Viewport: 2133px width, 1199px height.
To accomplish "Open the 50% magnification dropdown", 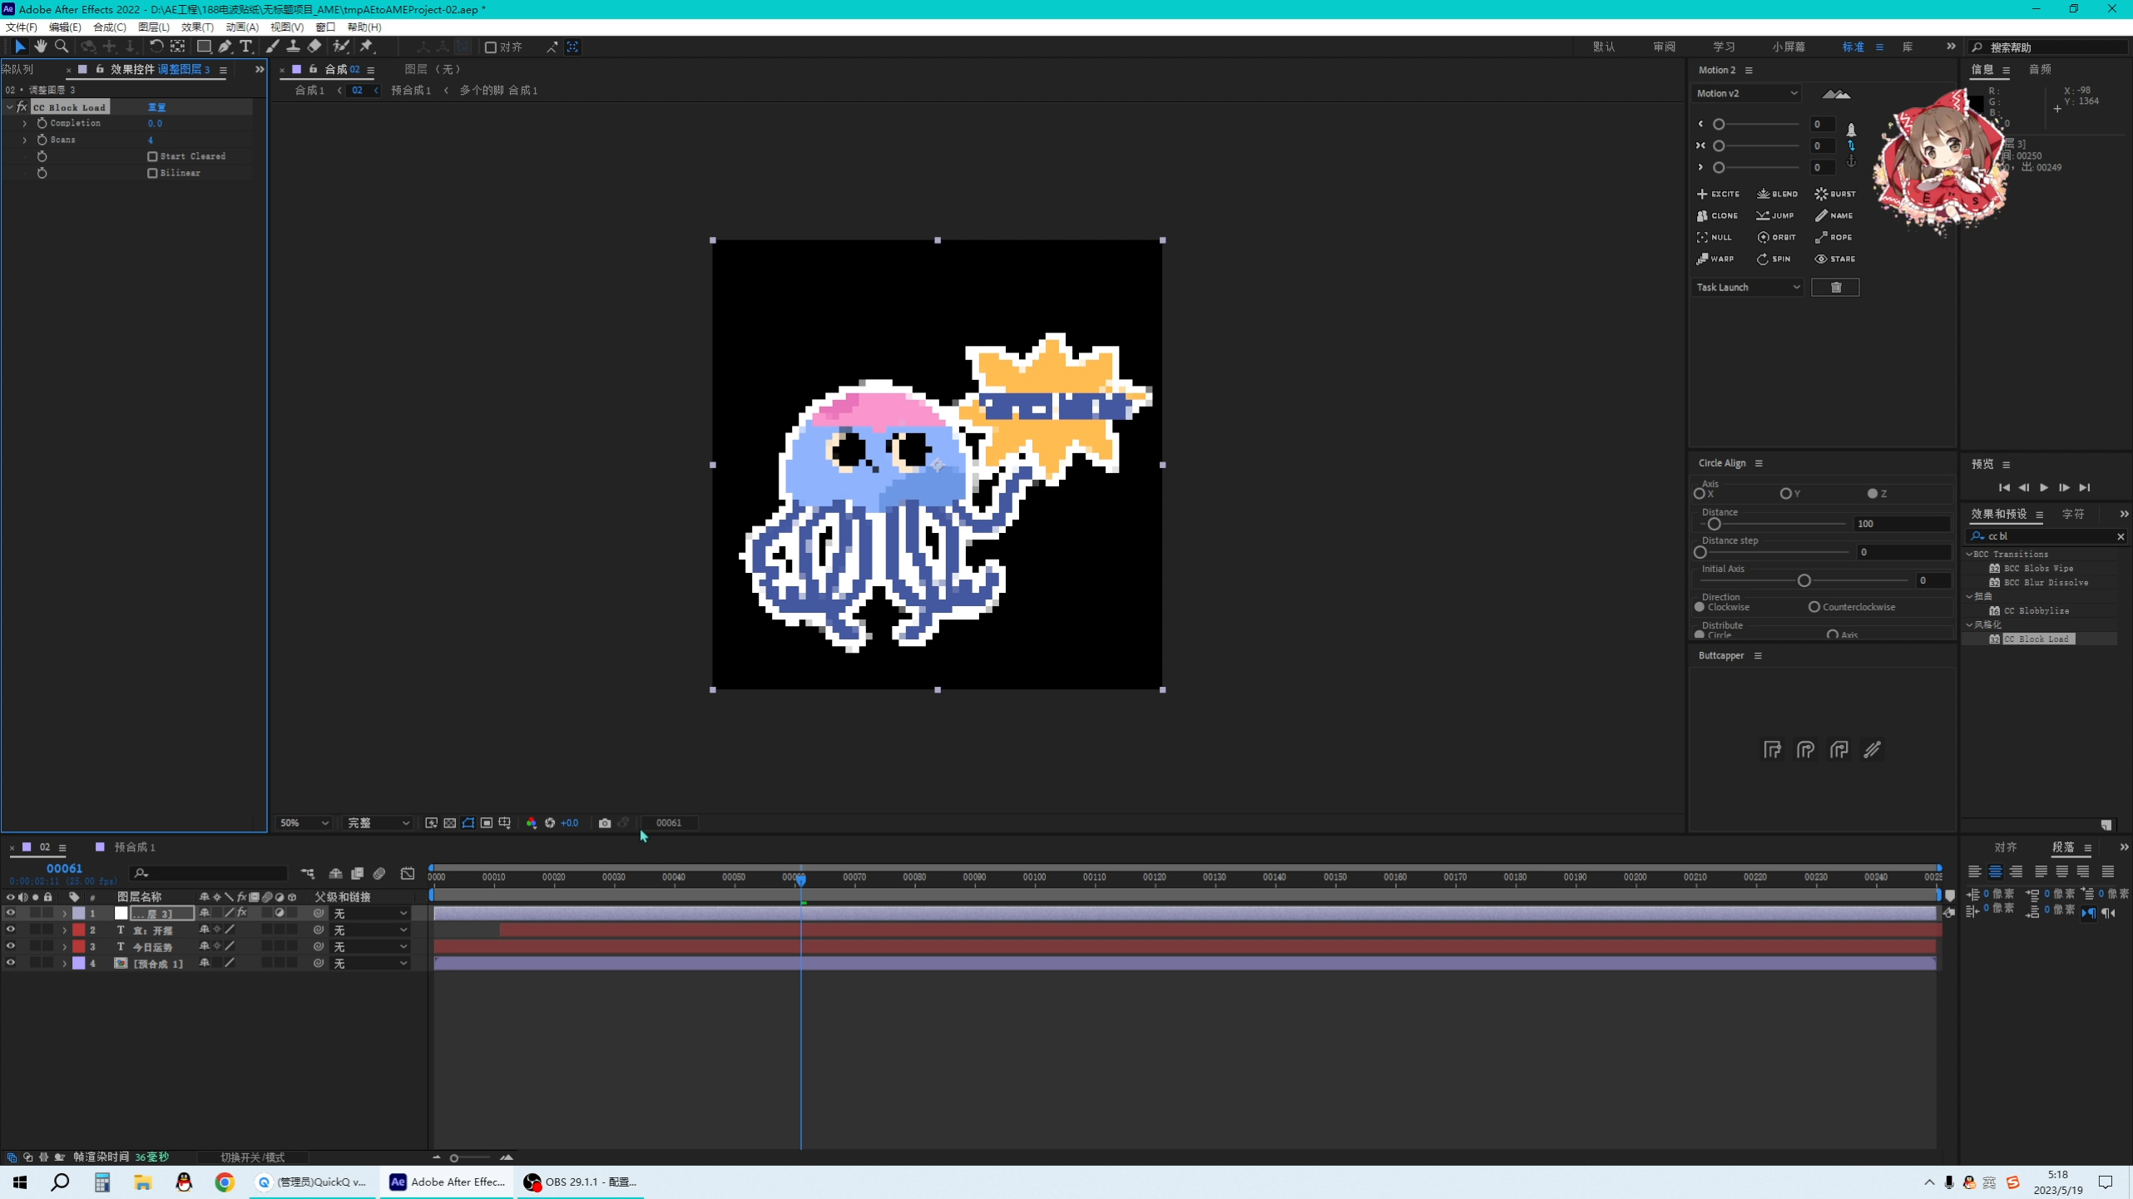I will coord(304,823).
